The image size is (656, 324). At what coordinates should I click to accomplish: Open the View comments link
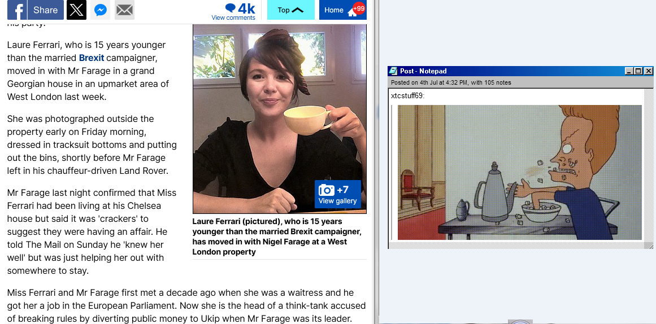233,17
